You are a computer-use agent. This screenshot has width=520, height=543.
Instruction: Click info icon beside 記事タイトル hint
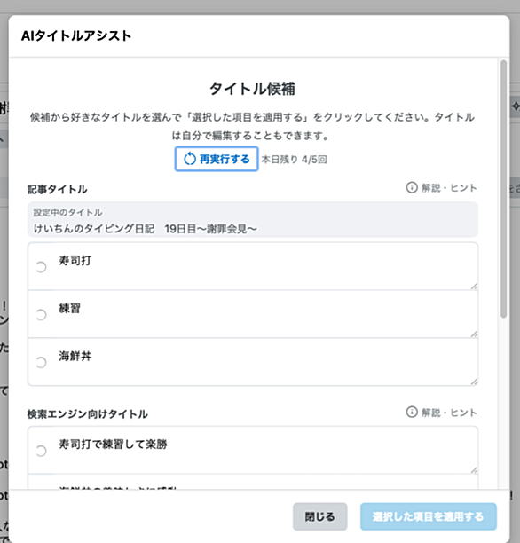[x=412, y=188]
